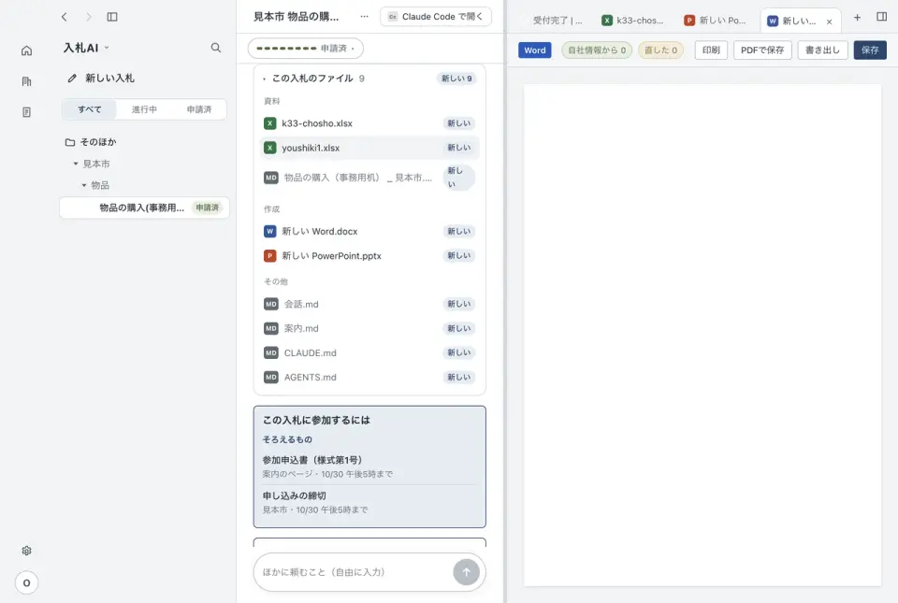
Task: Click the blank Word document page
Action: pos(702,335)
